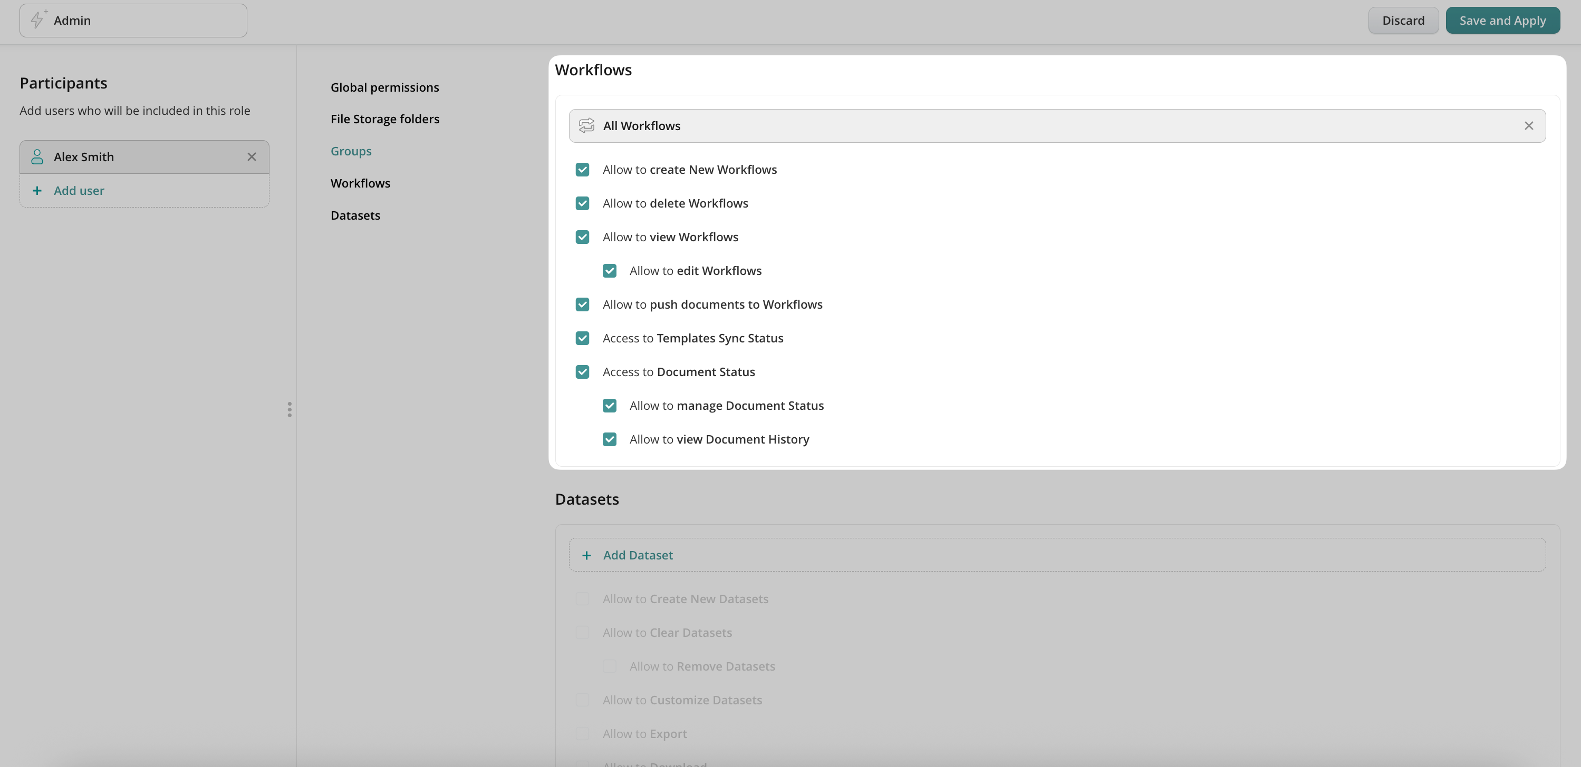
Task: Click the Alex Smith user avatar icon
Action: [x=37, y=157]
